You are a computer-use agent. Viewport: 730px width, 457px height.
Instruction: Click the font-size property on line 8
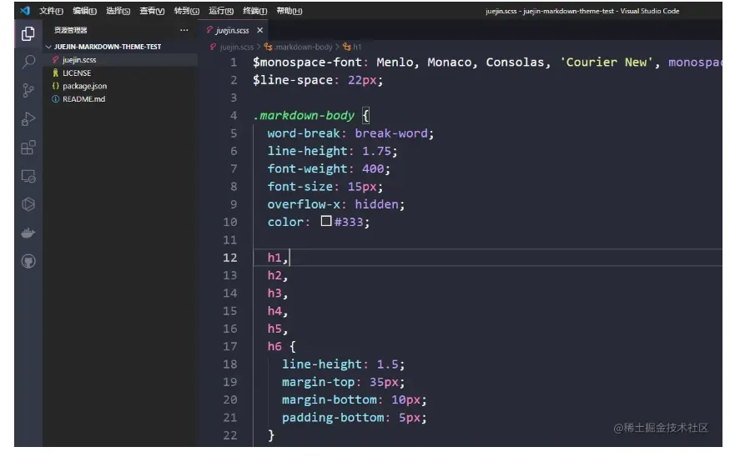pos(300,187)
